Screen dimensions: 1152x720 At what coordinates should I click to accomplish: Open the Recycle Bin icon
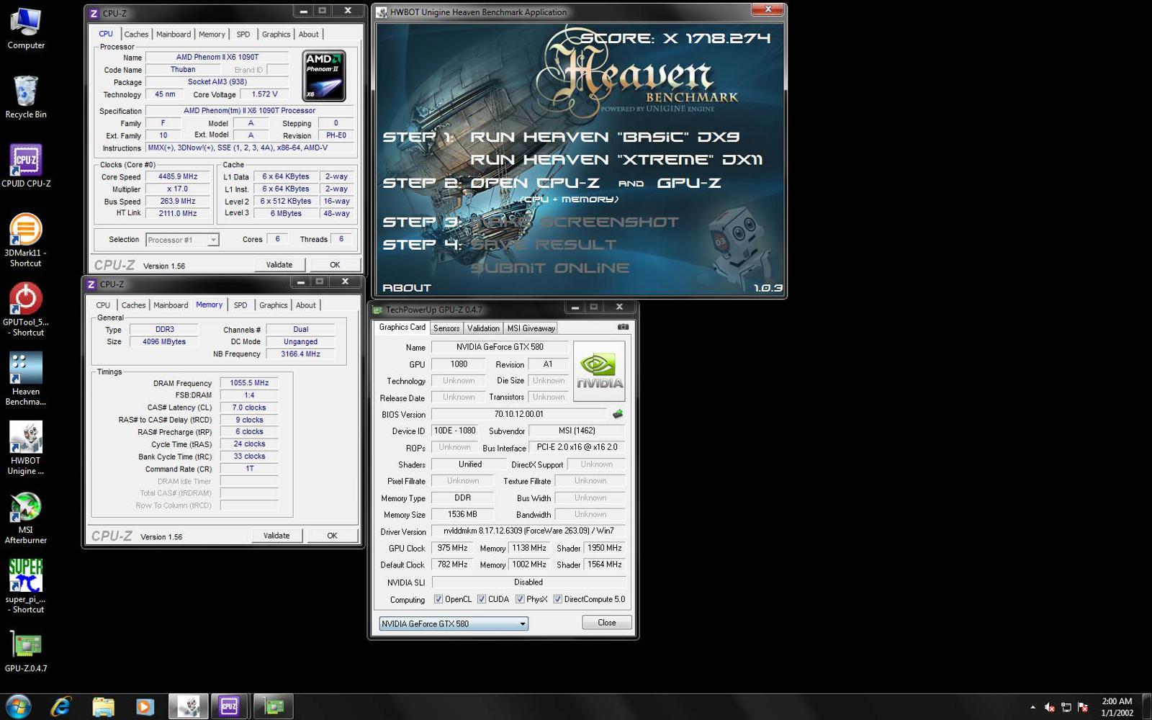26,97
